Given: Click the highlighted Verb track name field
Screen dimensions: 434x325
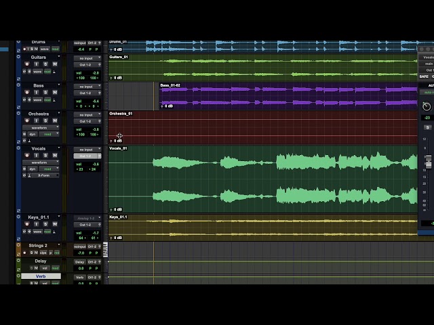Looking at the screenshot, I should point(41,276).
